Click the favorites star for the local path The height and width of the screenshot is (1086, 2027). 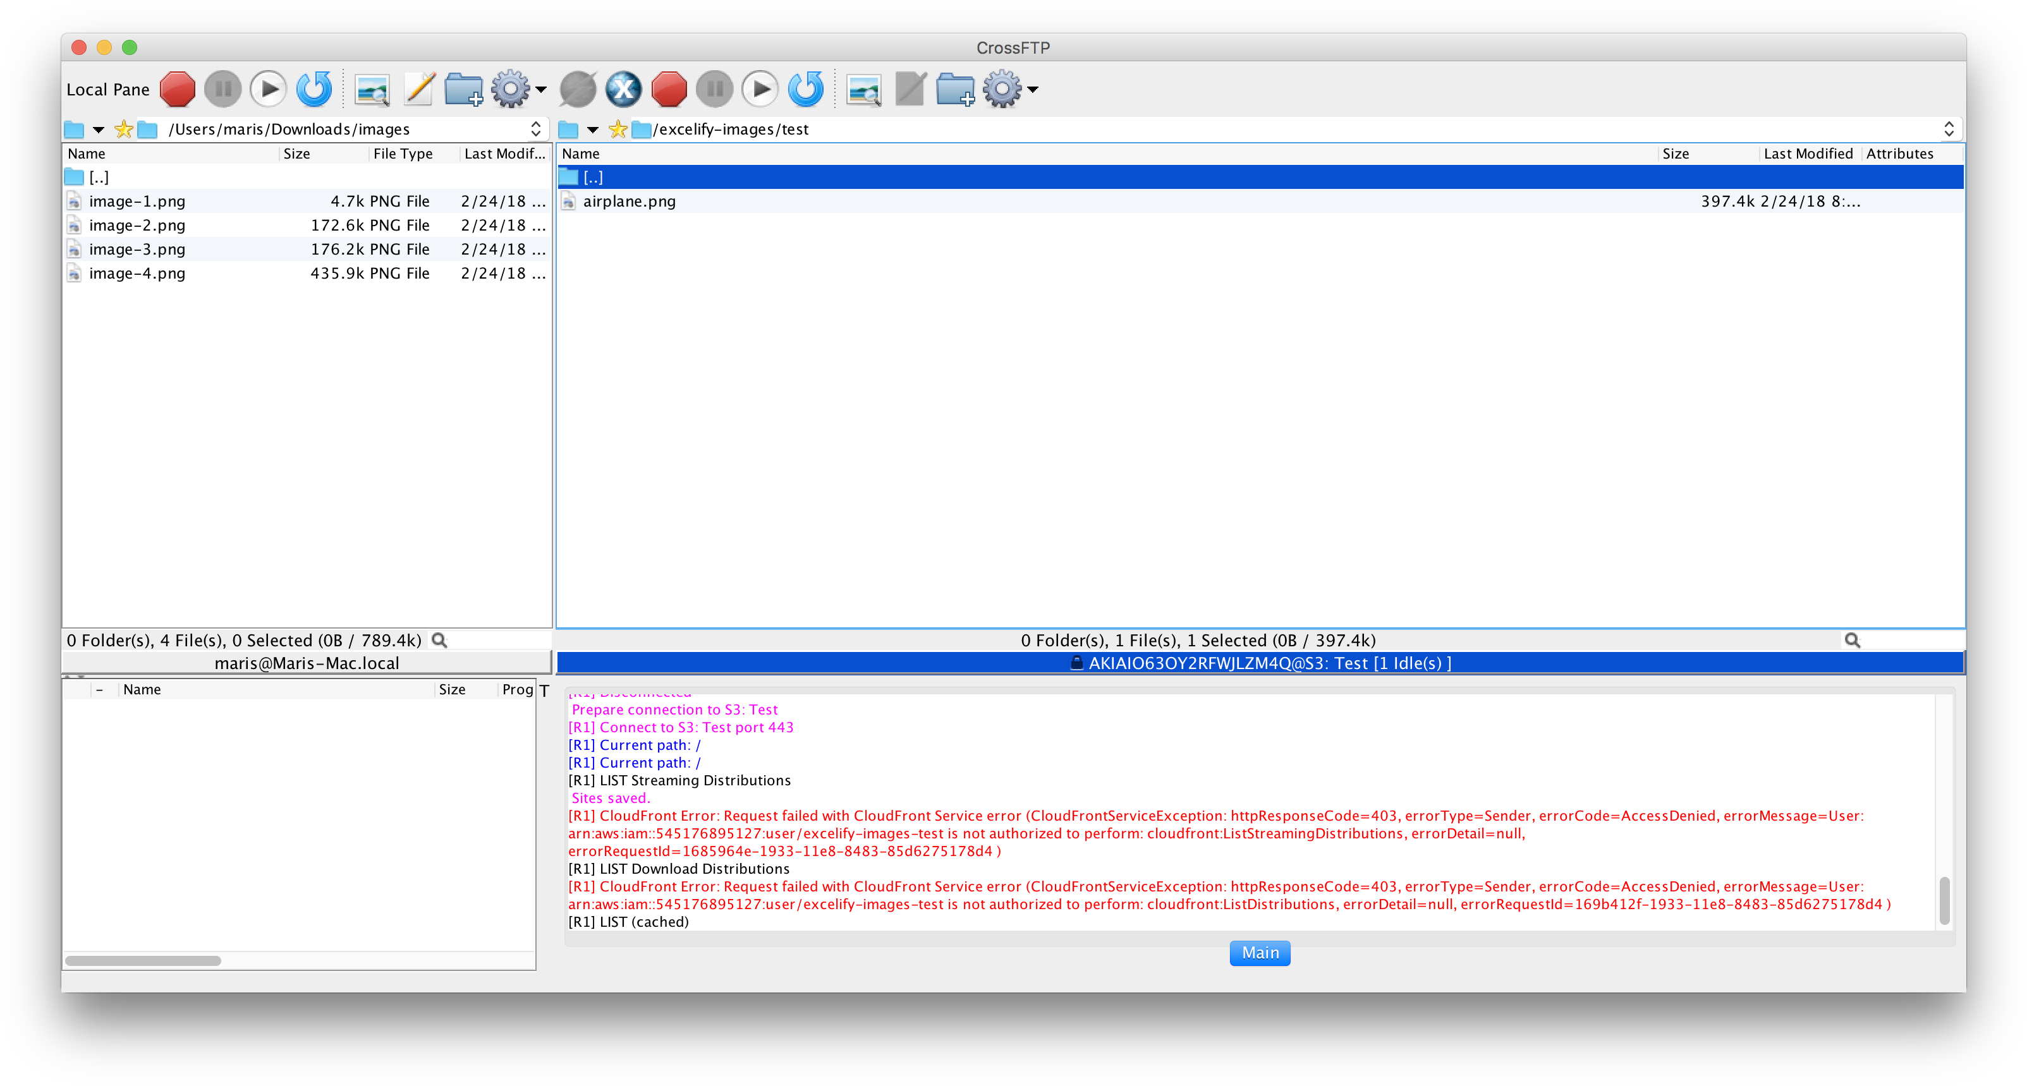pyautogui.click(x=123, y=129)
